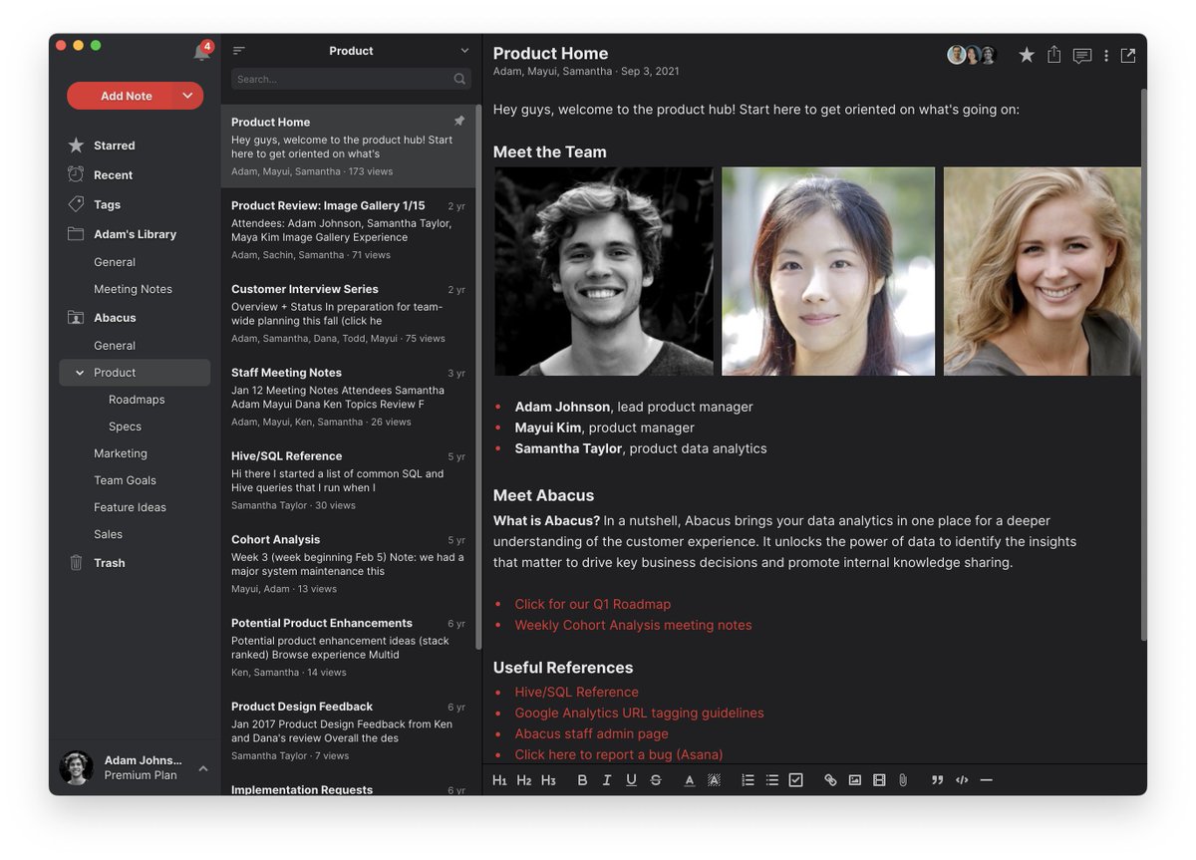The image size is (1196, 860).
Task: Open the Marketing folder
Action: (x=121, y=453)
